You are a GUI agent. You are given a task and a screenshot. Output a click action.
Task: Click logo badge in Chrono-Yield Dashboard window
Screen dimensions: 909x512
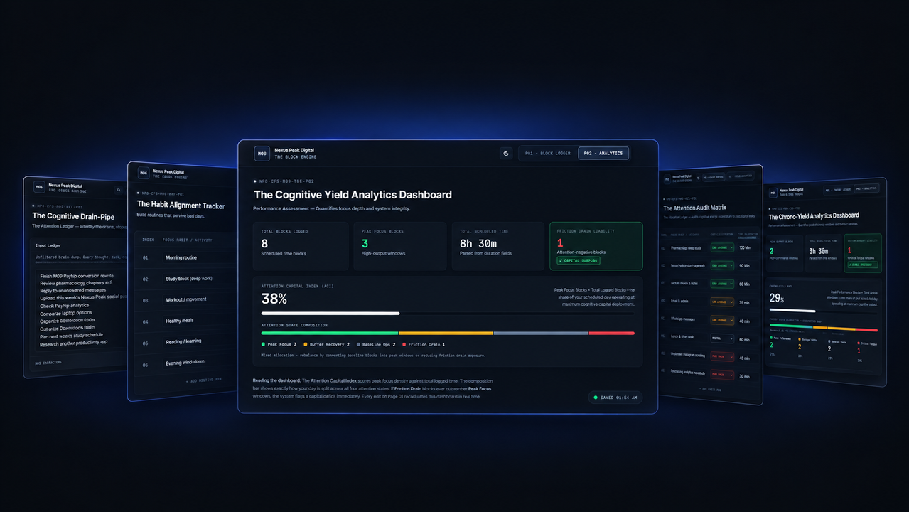click(x=773, y=192)
